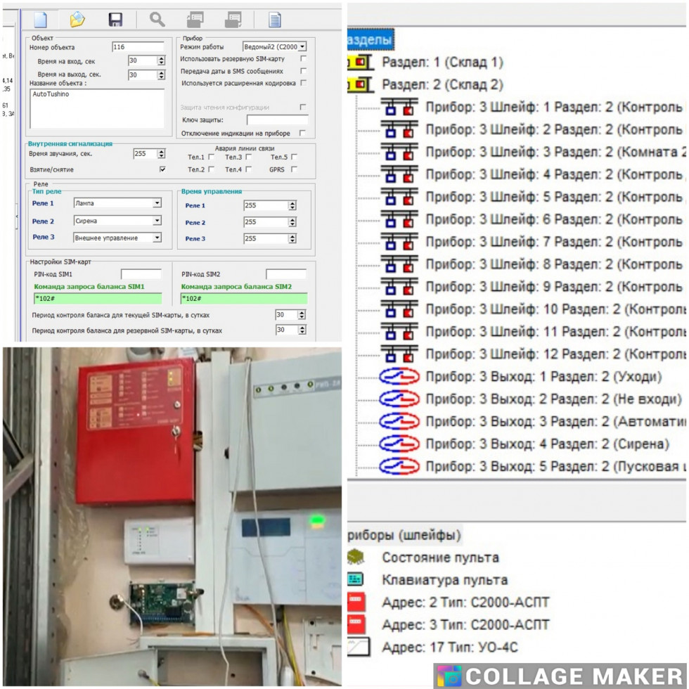Click the magnifying glass search icon

157,19
